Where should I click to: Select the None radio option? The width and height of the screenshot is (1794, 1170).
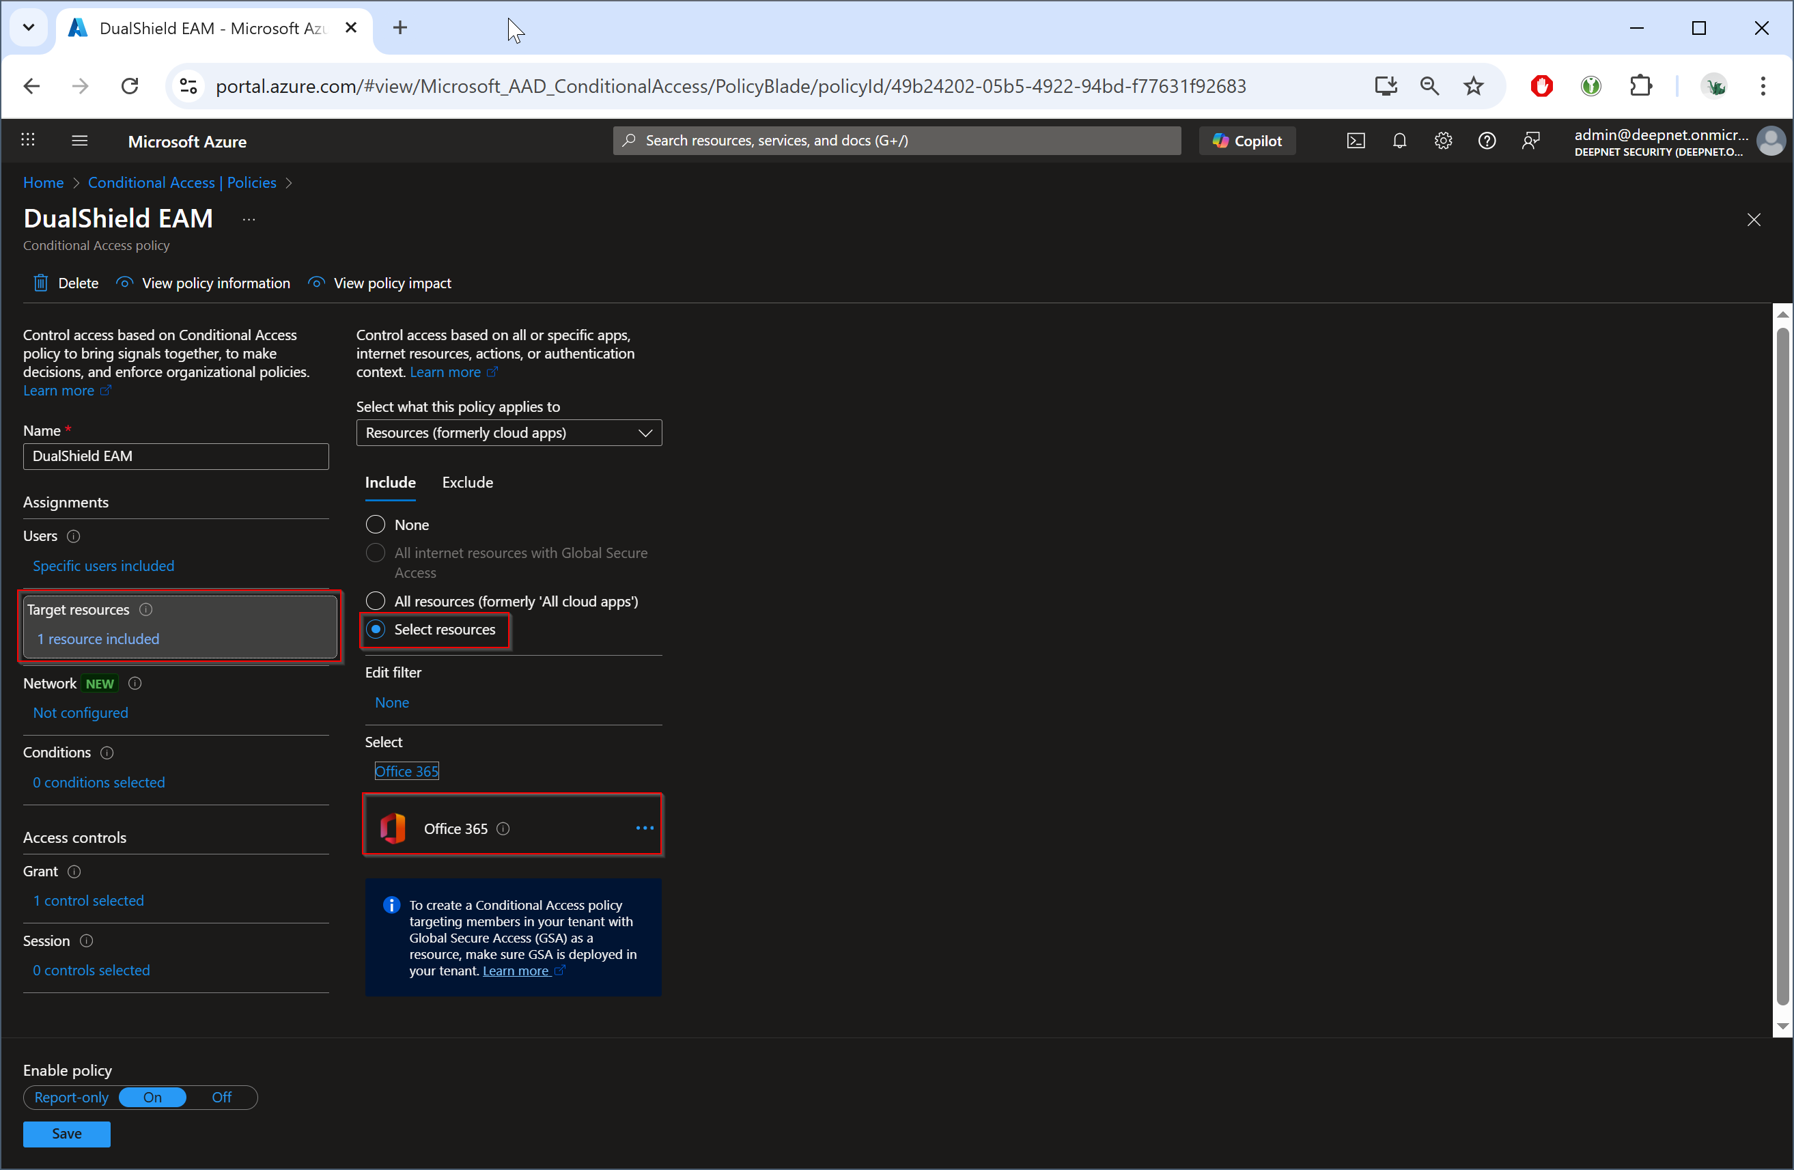tap(376, 524)
